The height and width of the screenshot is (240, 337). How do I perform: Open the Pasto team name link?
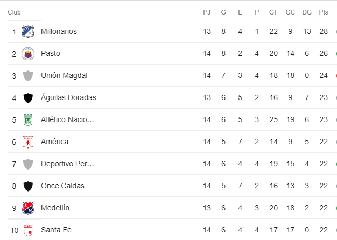pos(51,53)
